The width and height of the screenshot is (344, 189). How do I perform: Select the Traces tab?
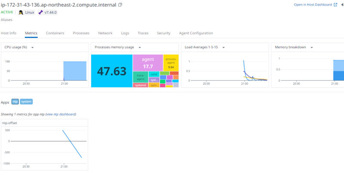pos(143,33)
